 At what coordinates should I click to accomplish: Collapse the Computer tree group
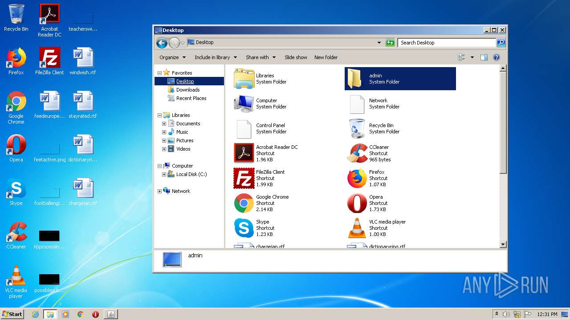click(159, 166)
